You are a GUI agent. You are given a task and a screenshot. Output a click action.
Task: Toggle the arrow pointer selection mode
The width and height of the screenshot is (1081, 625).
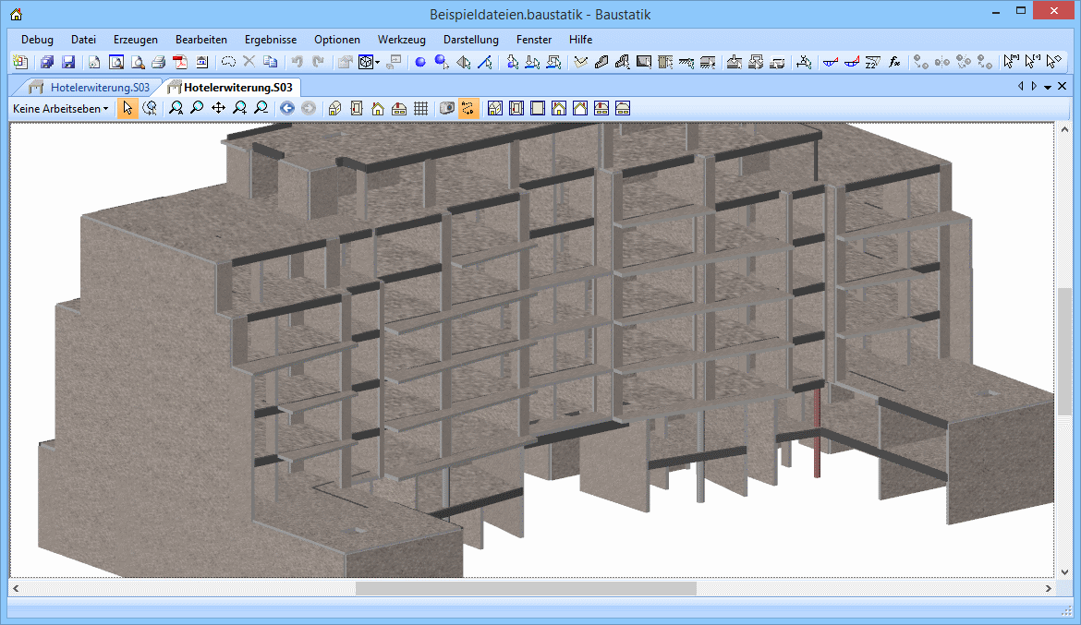(x=128, y=108)
